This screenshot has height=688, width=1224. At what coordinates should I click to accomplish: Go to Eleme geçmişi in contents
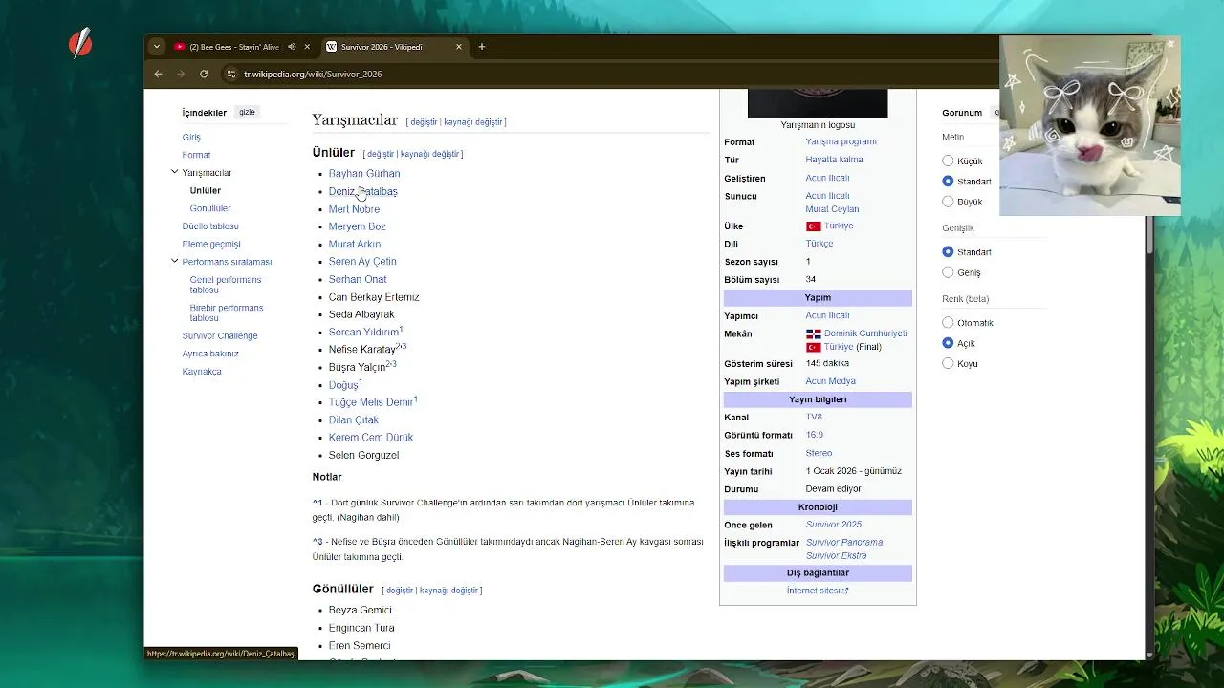211,244
